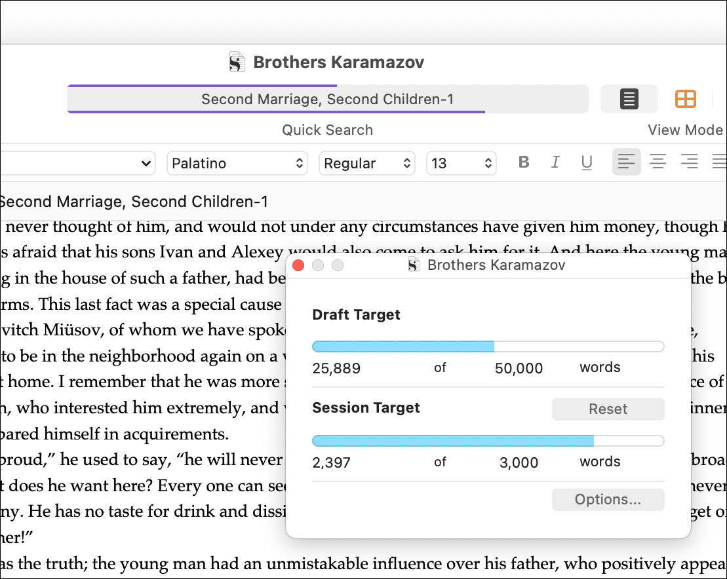The image size is (727, 579).
Task: Click Scrivener icon in targets panel title
Action: (x=414, y=265)
